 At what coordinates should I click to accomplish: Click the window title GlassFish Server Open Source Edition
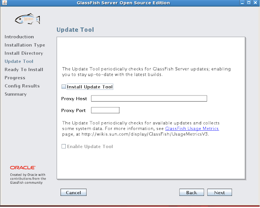coord(123,3)
